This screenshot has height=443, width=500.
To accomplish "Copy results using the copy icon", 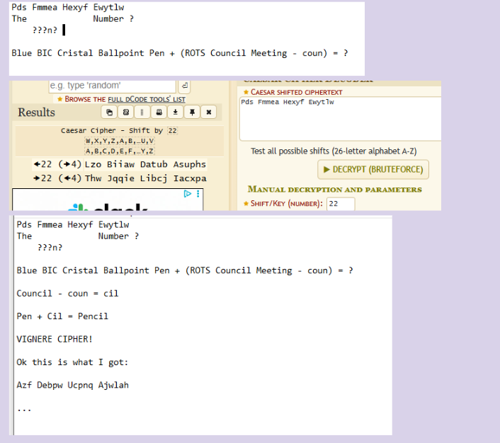I will (x=109, y=113).
